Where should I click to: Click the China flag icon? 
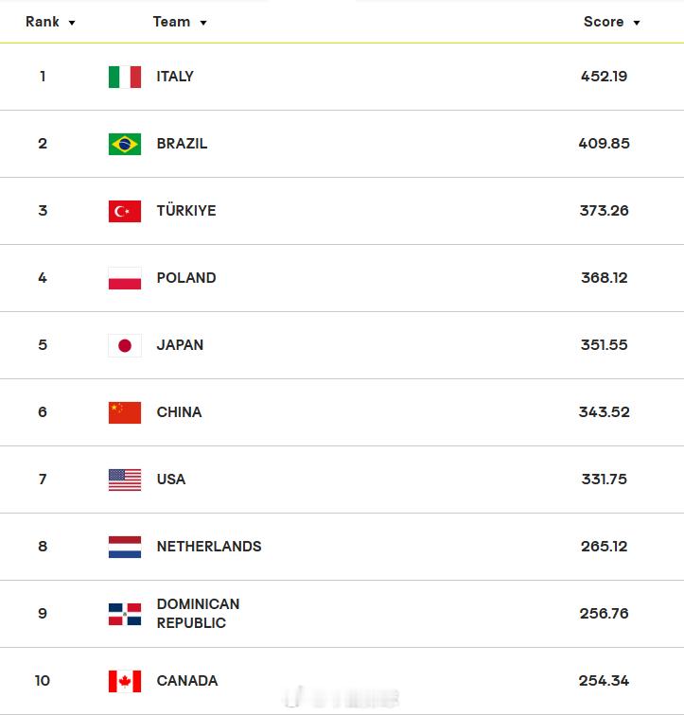coord(125,412)
